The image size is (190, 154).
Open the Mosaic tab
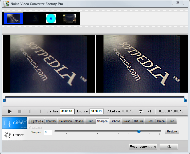tap(79, 121)
